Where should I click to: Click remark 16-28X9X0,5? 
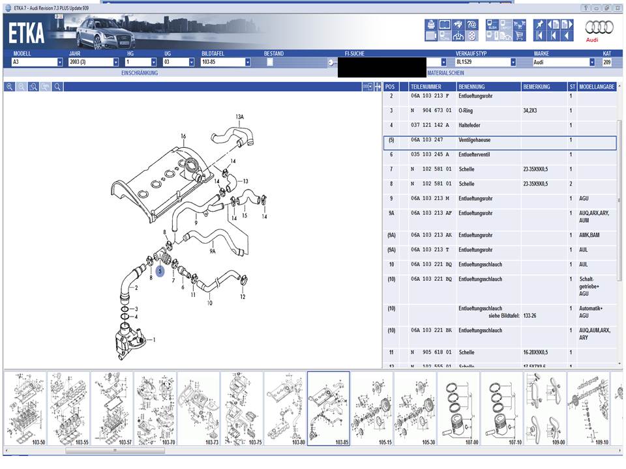(535, 352)
